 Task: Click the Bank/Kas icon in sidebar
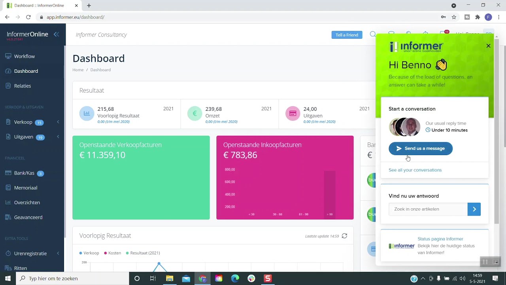(8, 173)
